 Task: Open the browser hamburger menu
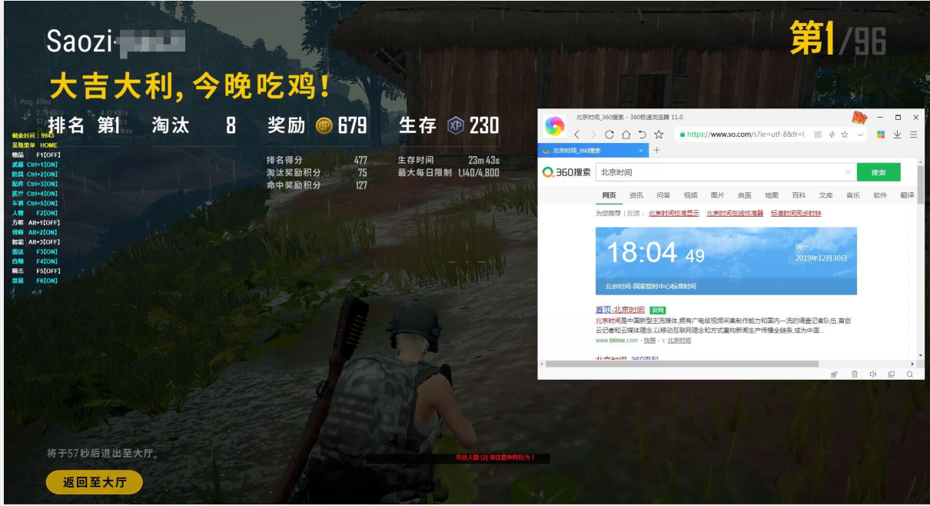pos(913,135)
